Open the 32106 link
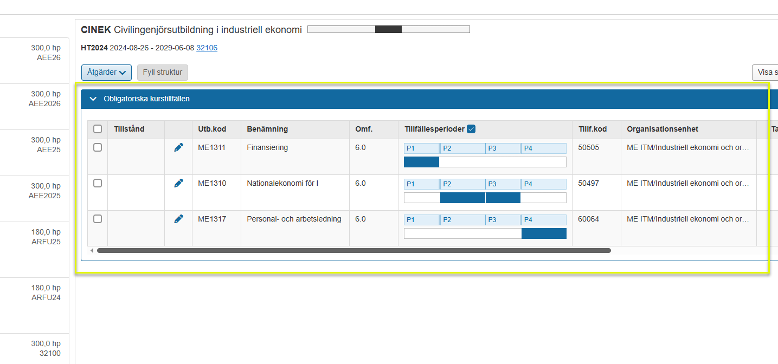Viewport: 778px width, 364px height. (x=207, y=48)
